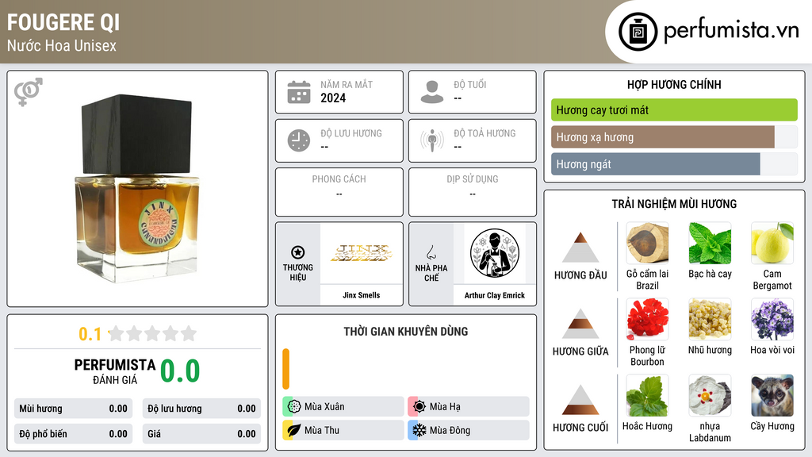Click the FOUGERE QI title text
Image resolution: width=812 pixels, height=457 pixels.
63,22
